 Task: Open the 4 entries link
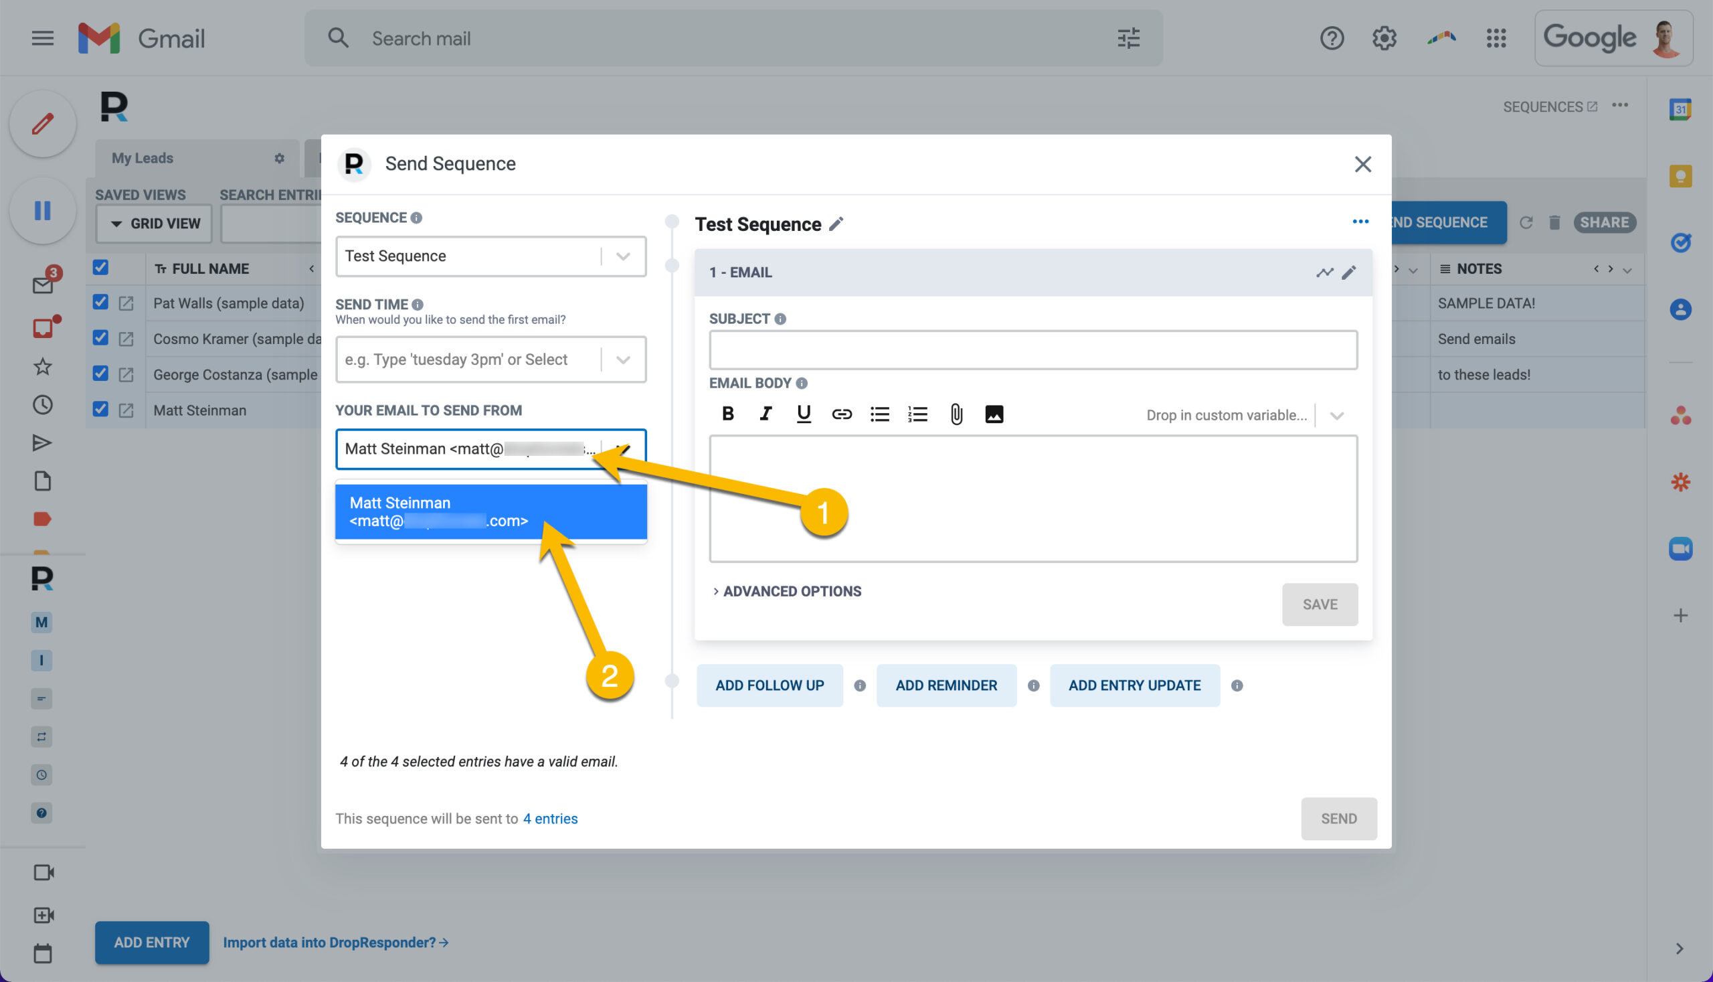click(x=550, y=819)
